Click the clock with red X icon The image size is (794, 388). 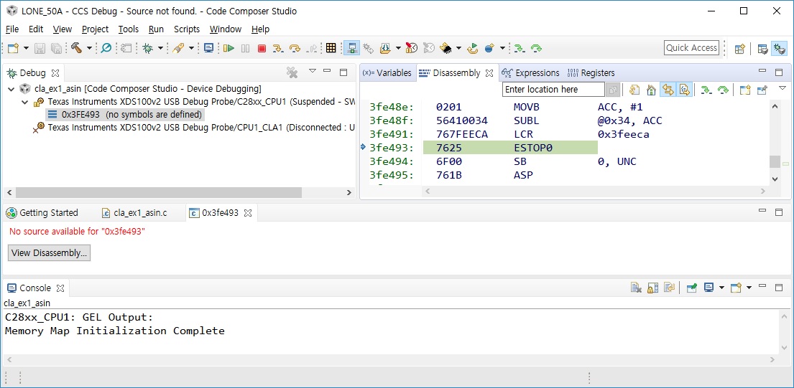412,48
